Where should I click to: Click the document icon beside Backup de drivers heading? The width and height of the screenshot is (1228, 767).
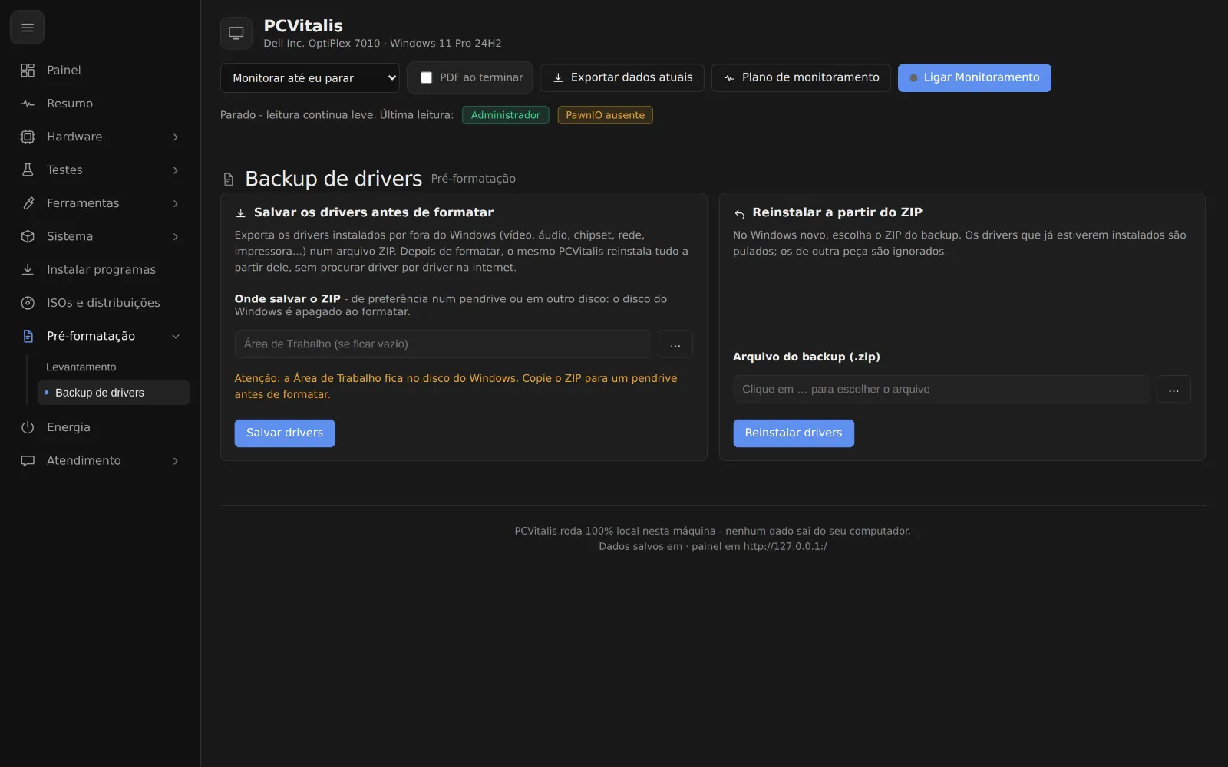229,179
